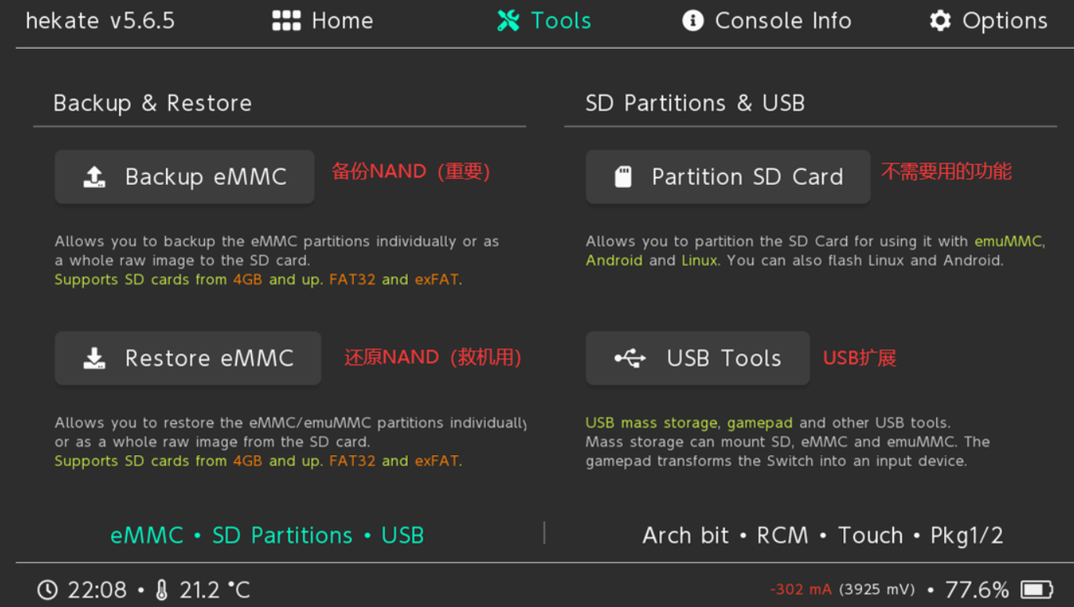Open Partition SD Card
Image resolution: width=1074 pixels, height=607 pixels.
click(x=727, y=177)
